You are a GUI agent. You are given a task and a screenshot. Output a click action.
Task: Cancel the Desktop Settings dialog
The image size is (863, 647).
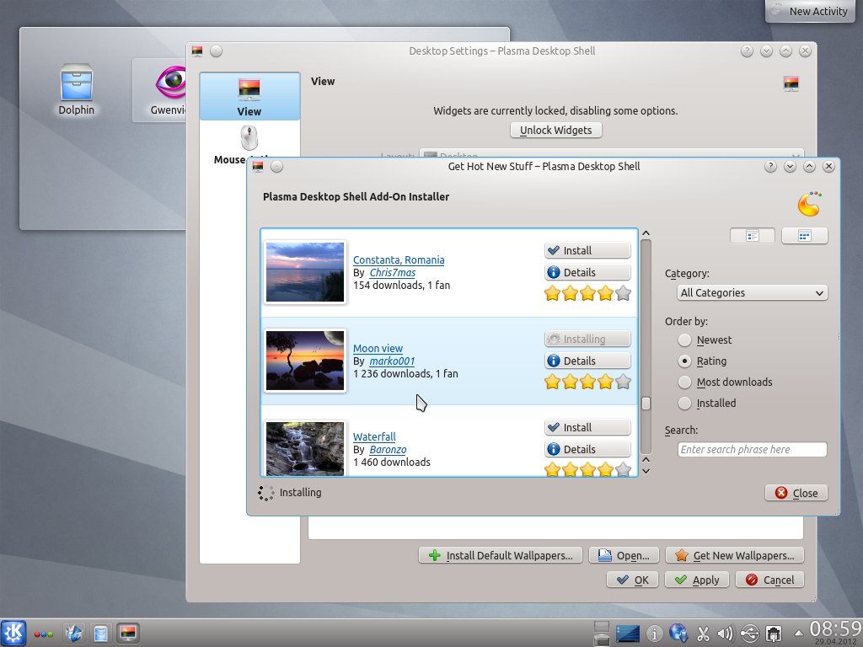coord(770,580)
